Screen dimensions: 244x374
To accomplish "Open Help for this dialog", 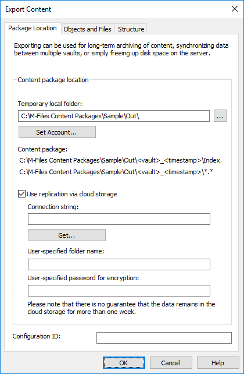I will (x=218, y=363).
